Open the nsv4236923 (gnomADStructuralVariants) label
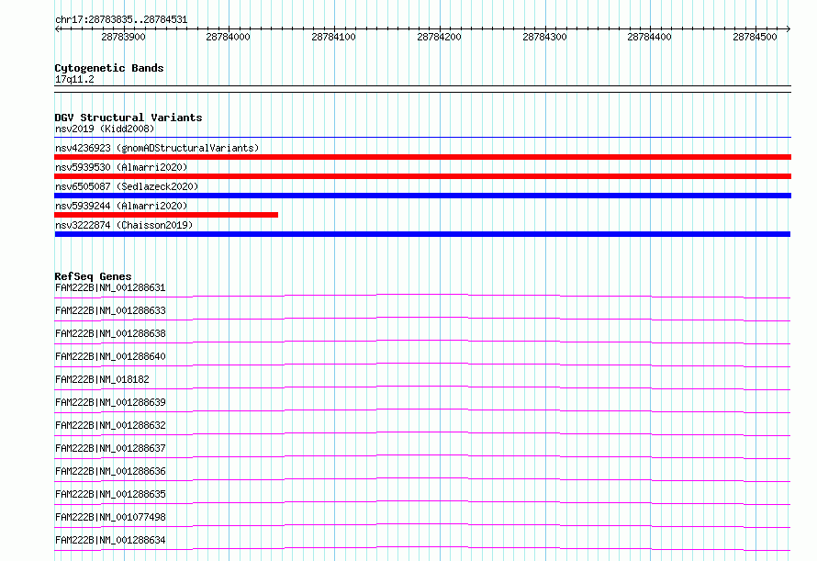The image size is (817, 561). click(157, 148)
